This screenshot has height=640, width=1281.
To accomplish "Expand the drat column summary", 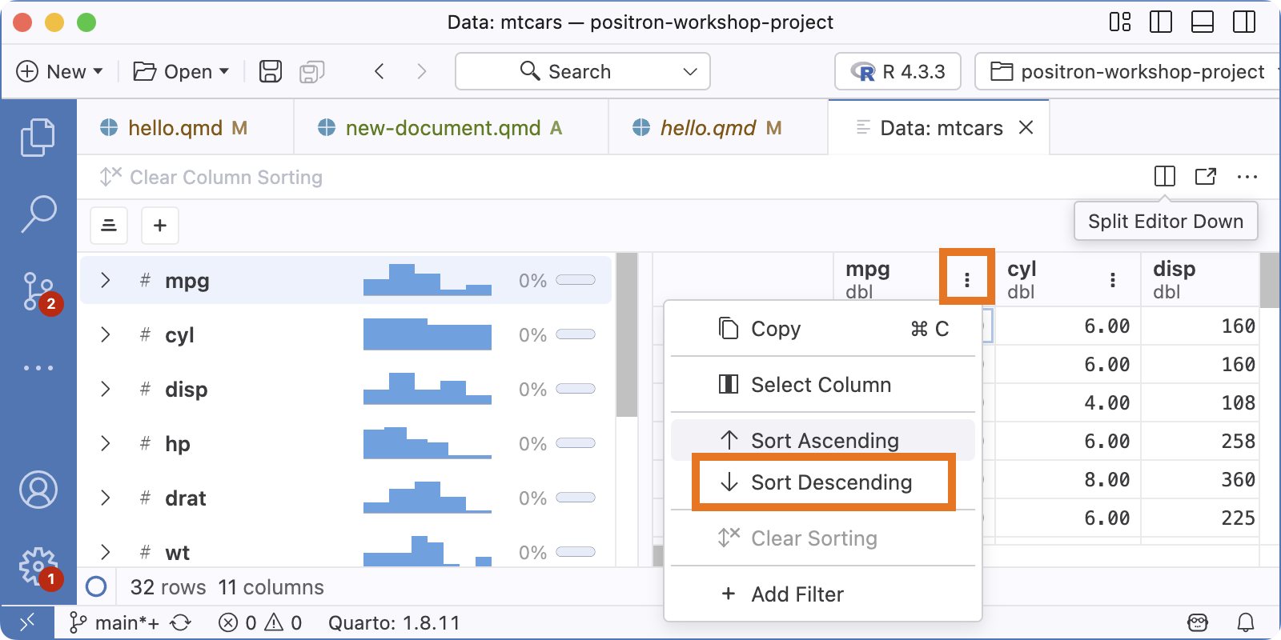I will [105, 498].
